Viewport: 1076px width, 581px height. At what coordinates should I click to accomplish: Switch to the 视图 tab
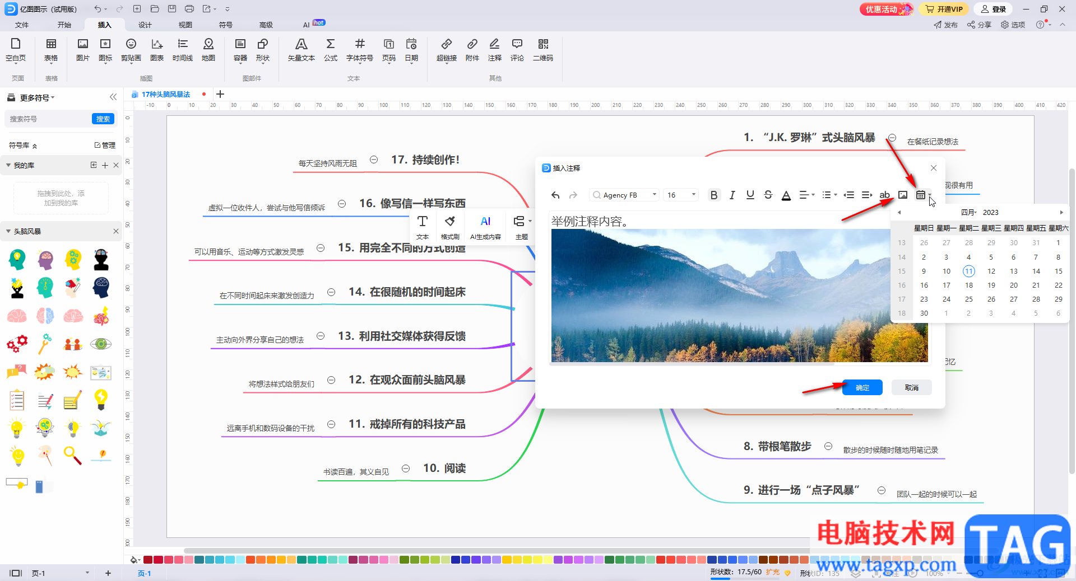click(185, 25)
